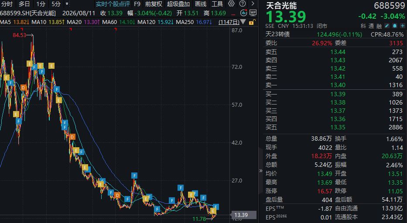Click the MA10 13.85 indicator label
The image size is (407, 223).
48,22
